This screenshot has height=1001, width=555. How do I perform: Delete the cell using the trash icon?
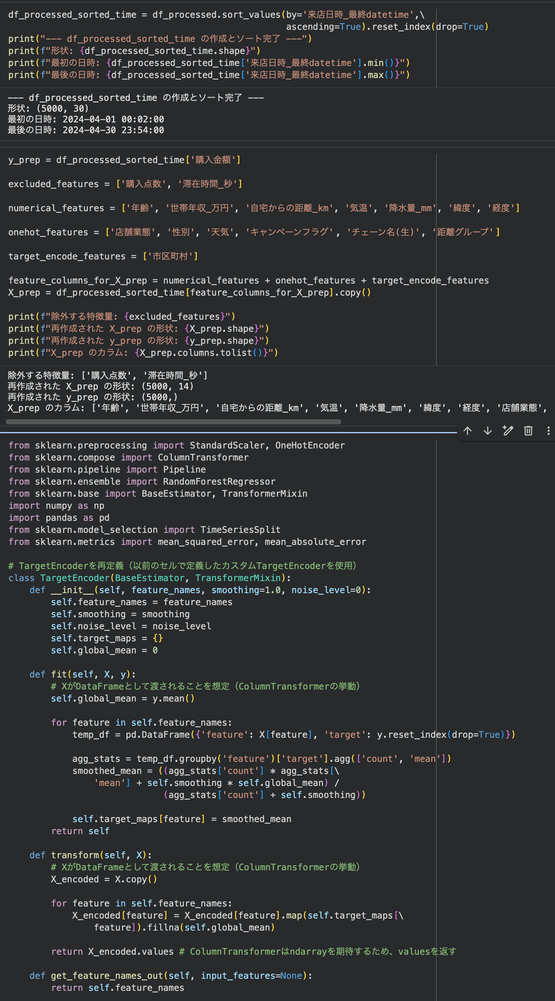point(528,430)
